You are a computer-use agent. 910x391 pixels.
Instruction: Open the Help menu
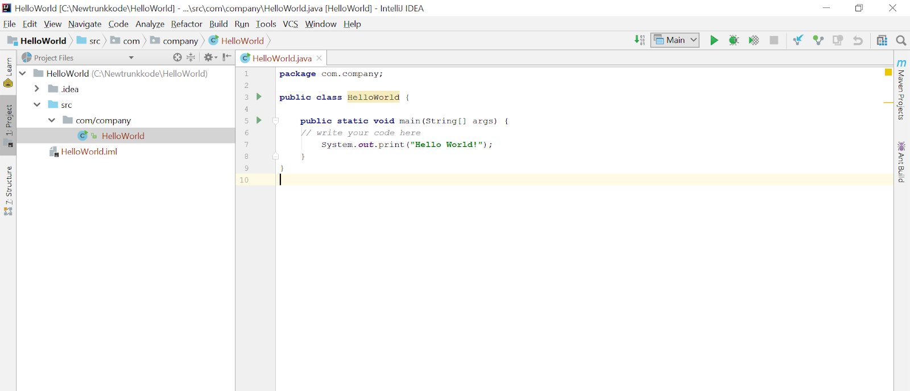click(352, 24)
